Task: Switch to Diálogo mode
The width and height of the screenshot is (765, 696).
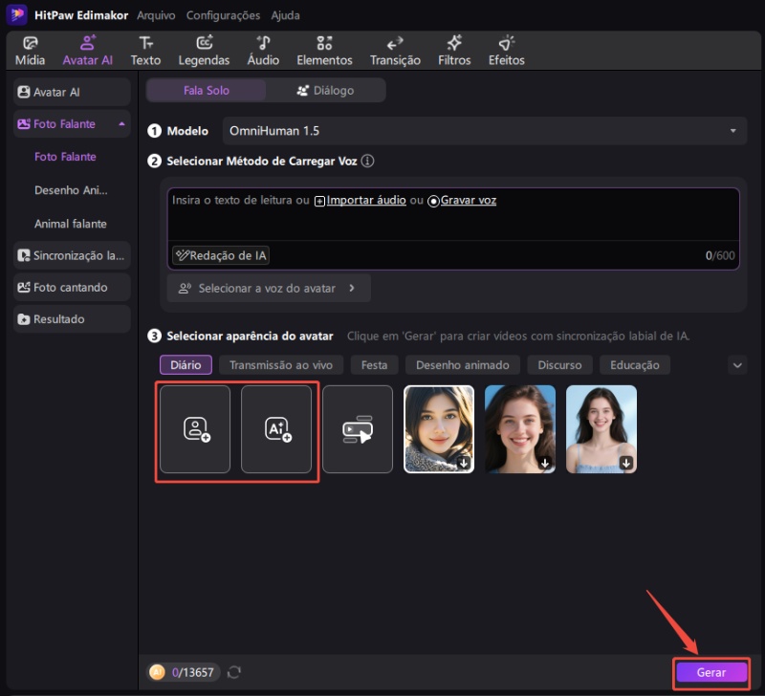Action: [x=325, y=91]
